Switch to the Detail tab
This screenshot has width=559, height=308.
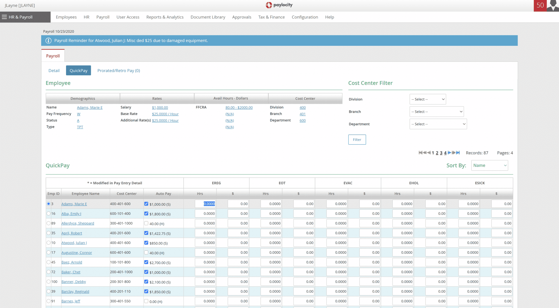[54, 70]
